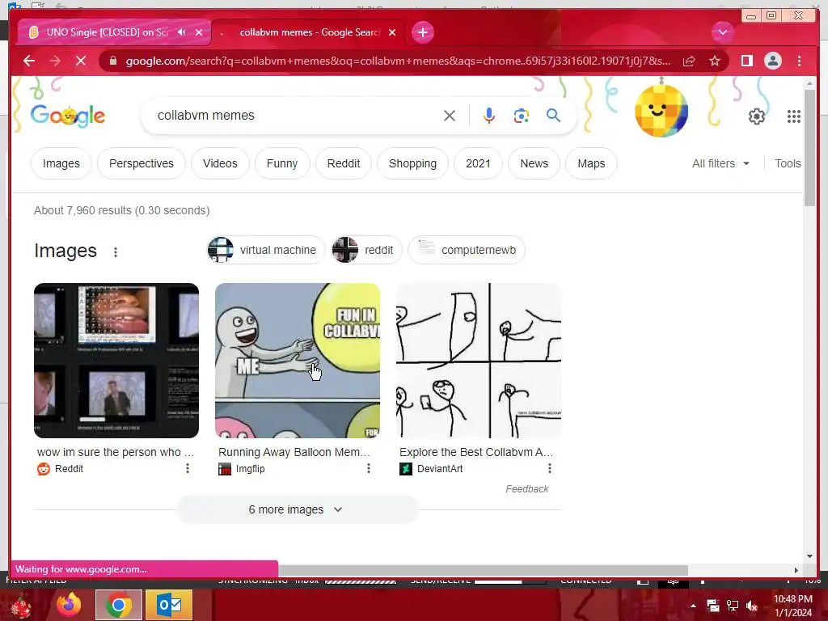Switch to the Maps filter

tap(591, 163)
